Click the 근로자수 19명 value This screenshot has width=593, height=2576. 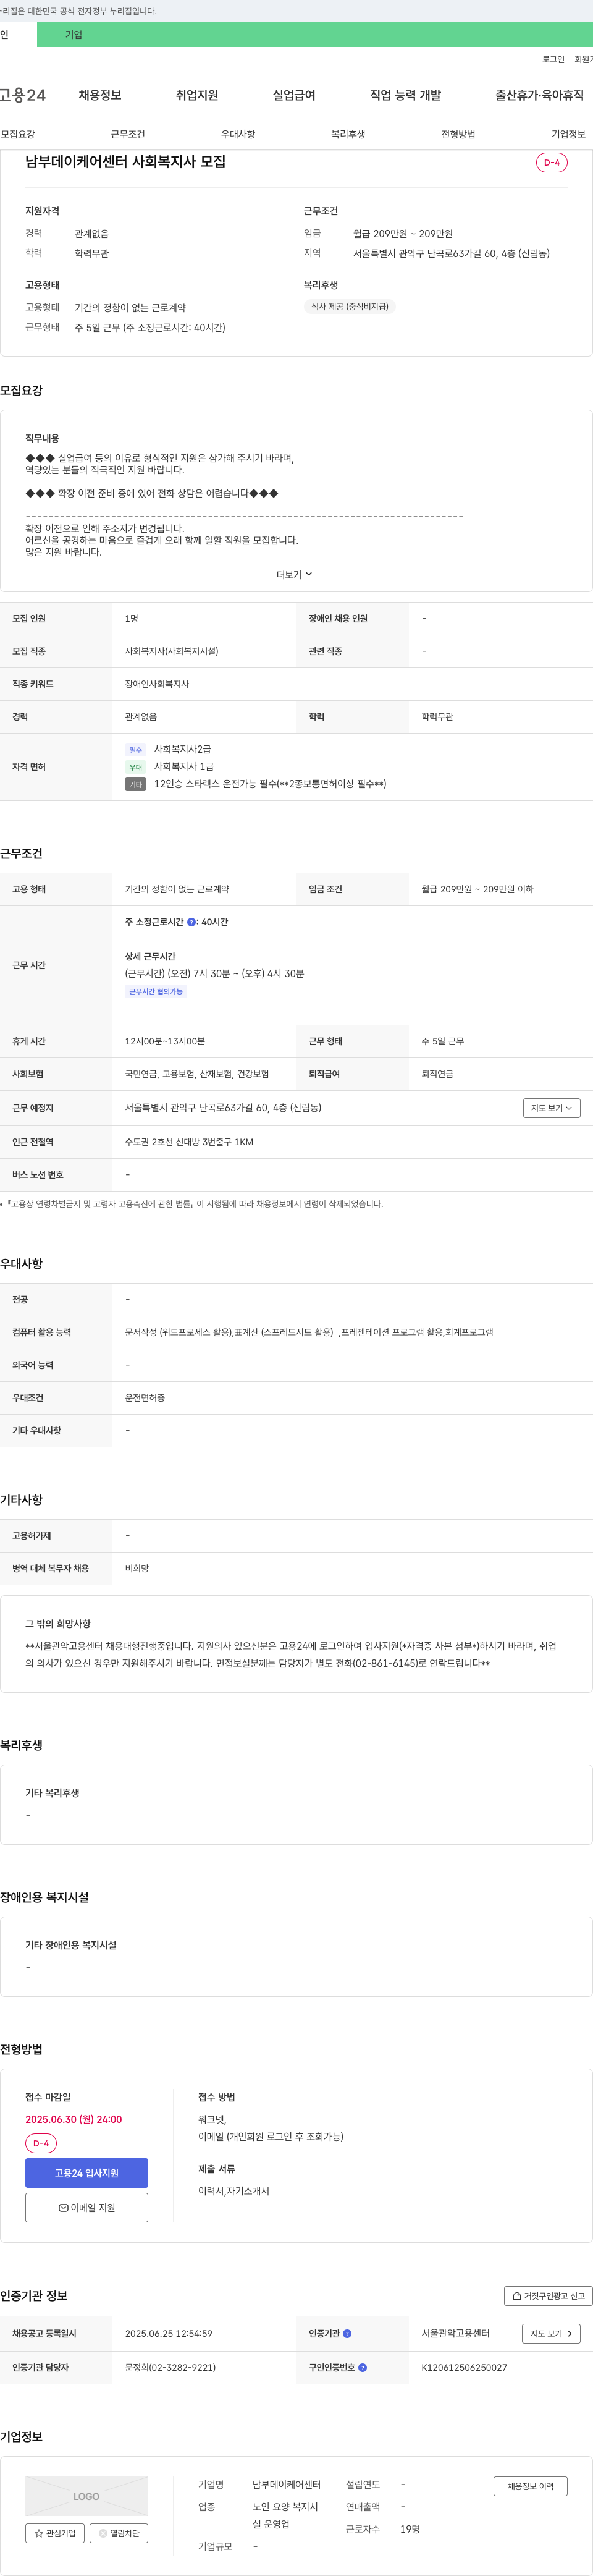(410, 2529)
